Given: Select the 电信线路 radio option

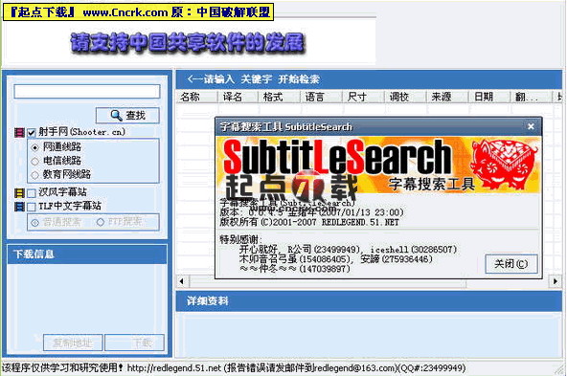Looking at the screenshot, I should click(35, 161).
